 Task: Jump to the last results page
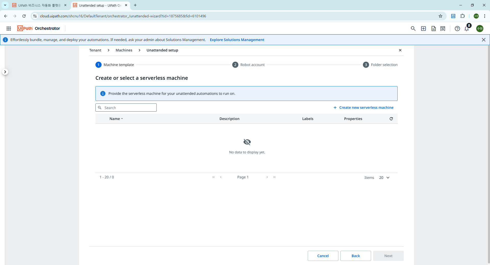(274, 177)
